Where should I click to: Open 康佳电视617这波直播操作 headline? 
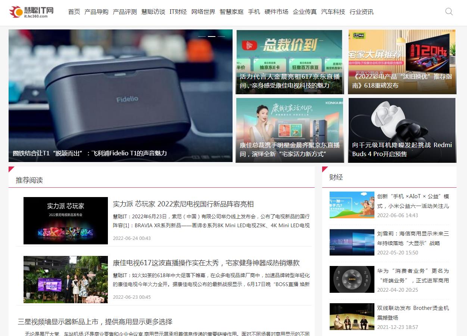coord(206,263)
